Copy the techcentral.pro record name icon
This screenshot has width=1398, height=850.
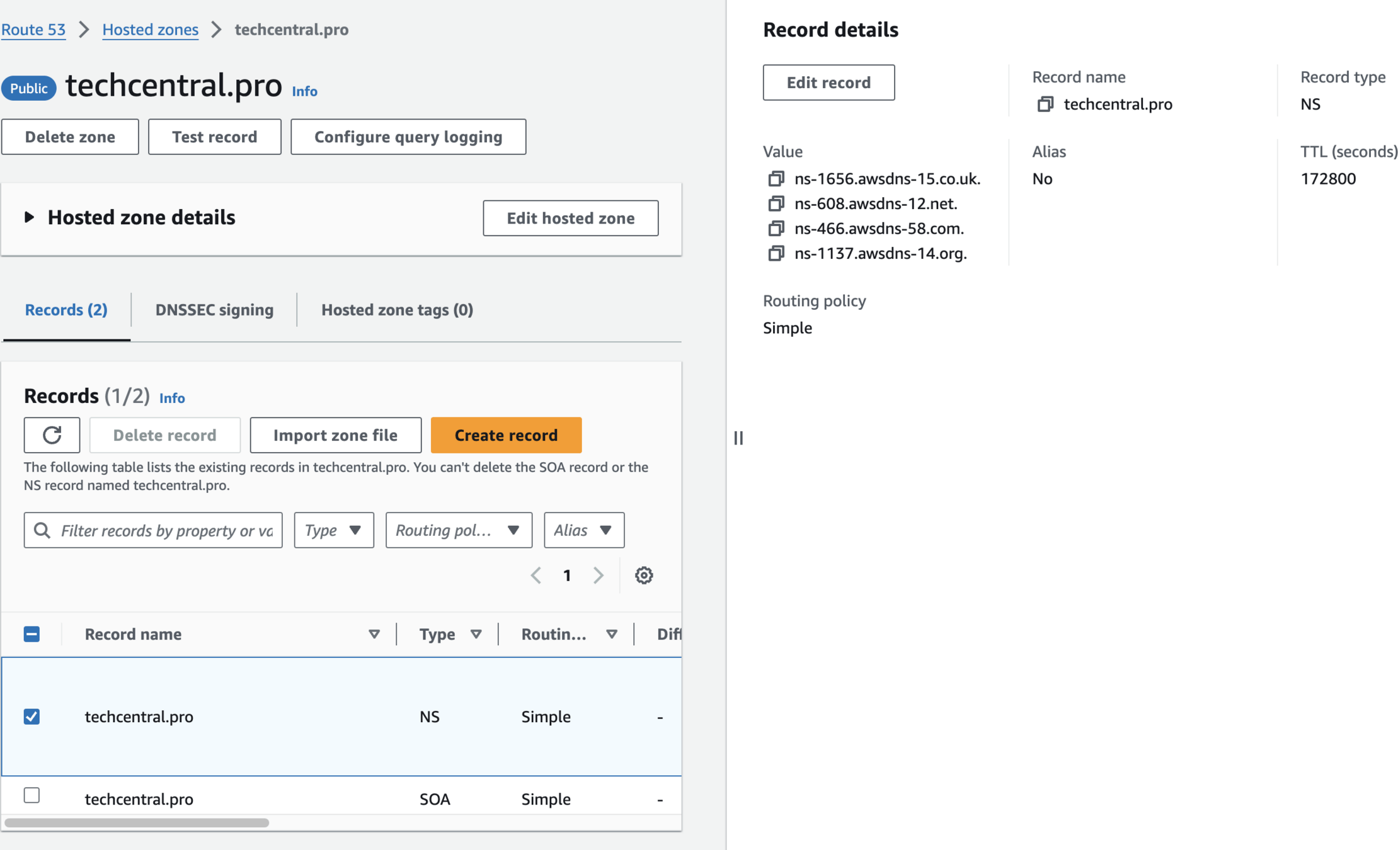coord(1045,105)
